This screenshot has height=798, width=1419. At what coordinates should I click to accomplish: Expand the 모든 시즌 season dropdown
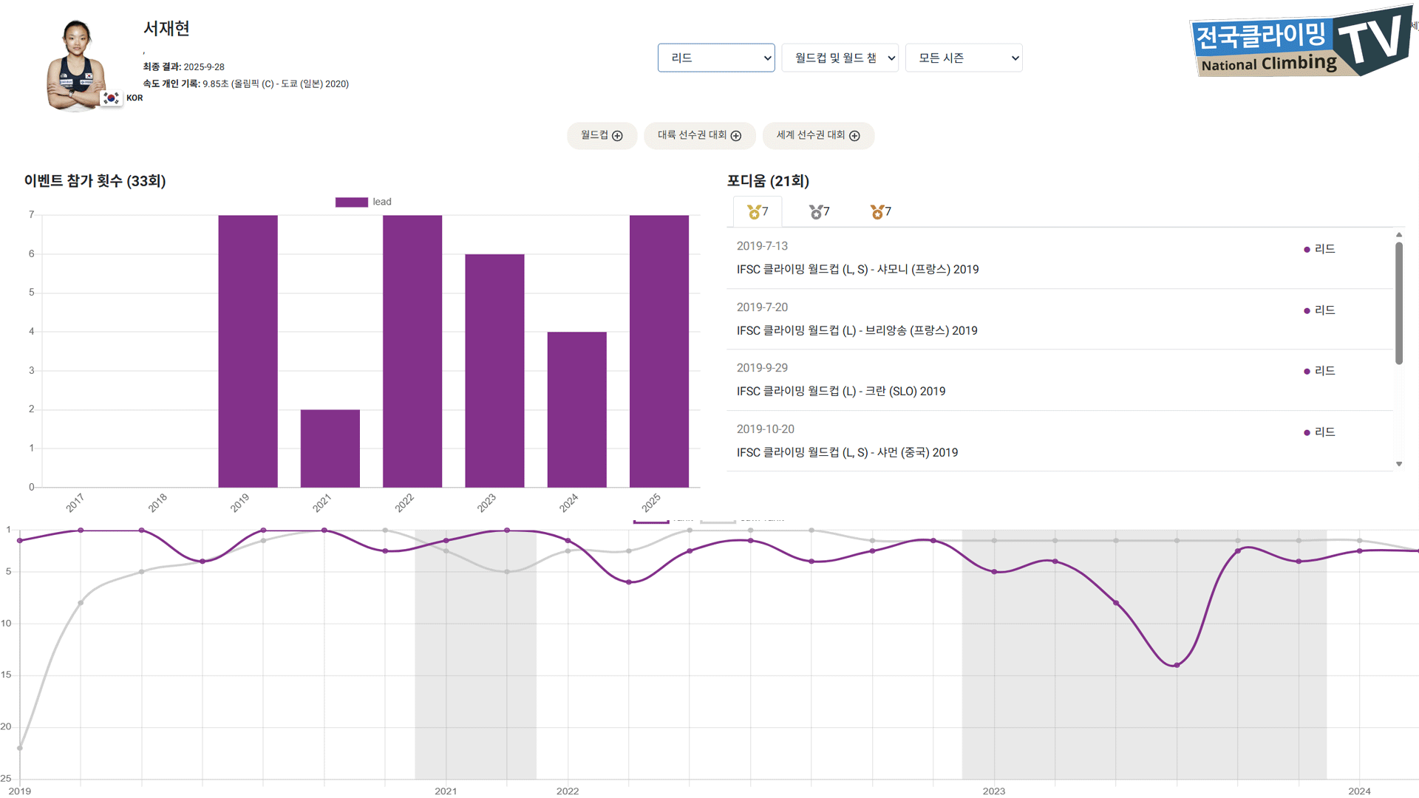tap(963, 58)
